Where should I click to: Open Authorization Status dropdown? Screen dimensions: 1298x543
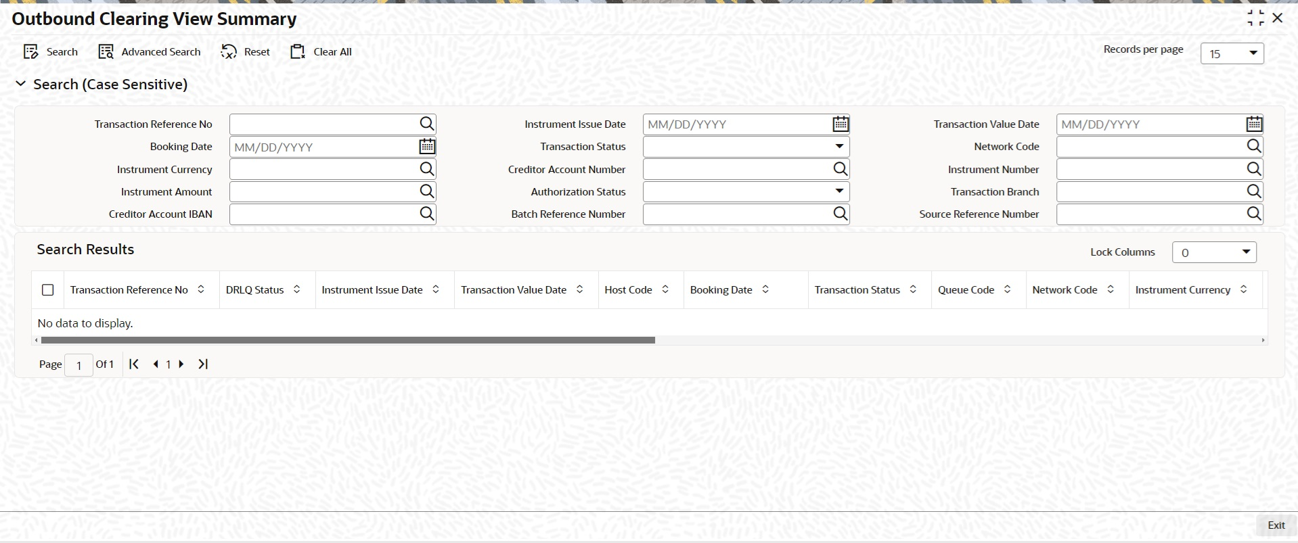[746, 191]
